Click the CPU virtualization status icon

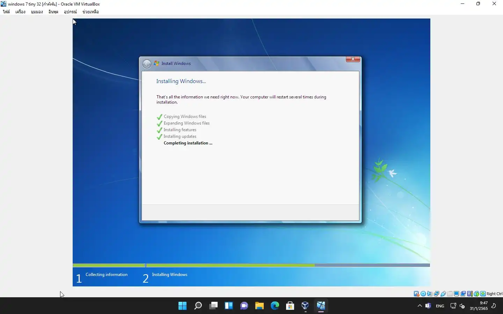tap(469, 294)
